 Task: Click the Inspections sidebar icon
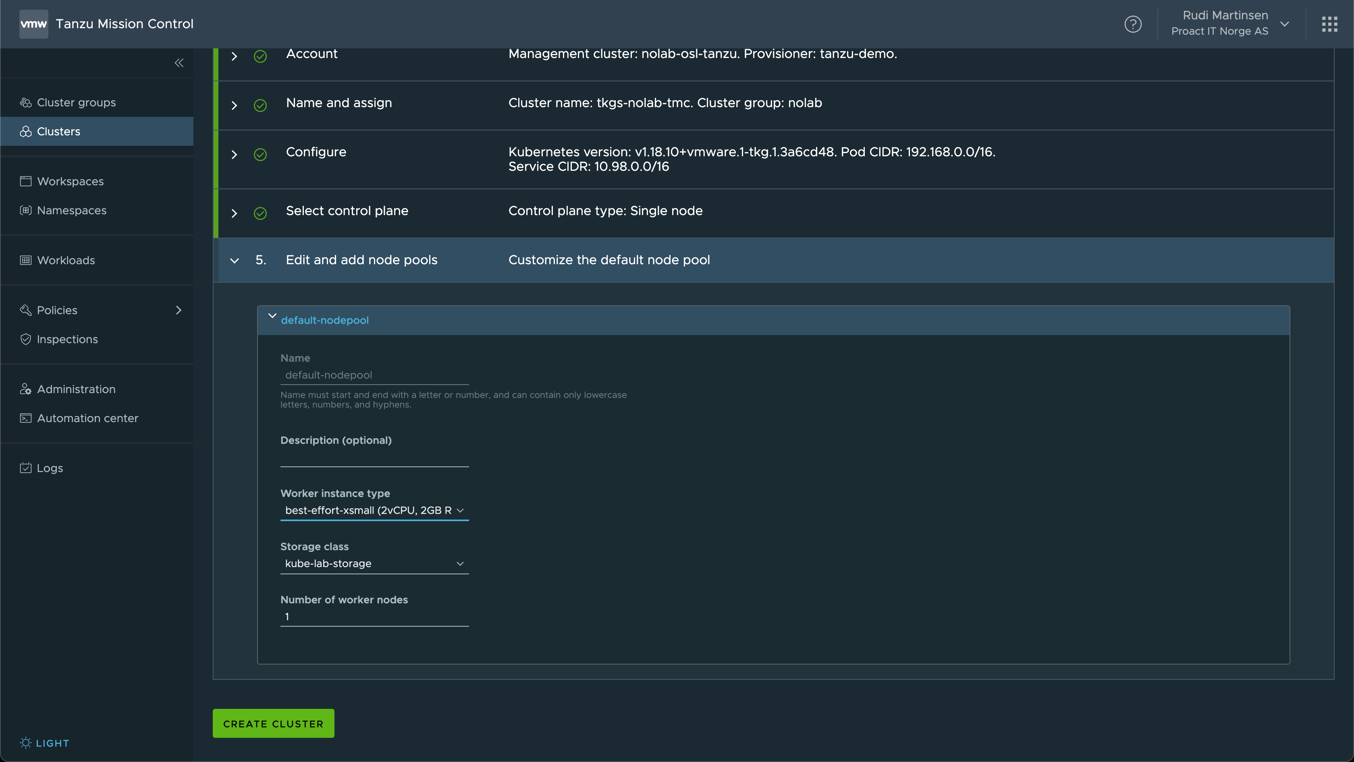(x=25, y=338)
